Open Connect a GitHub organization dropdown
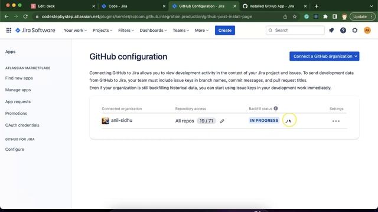378x212 pixels. [x=324, y=57]
